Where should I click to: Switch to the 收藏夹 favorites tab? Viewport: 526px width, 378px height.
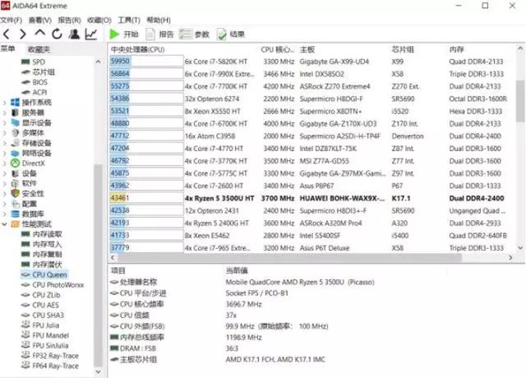coord(39,49)
